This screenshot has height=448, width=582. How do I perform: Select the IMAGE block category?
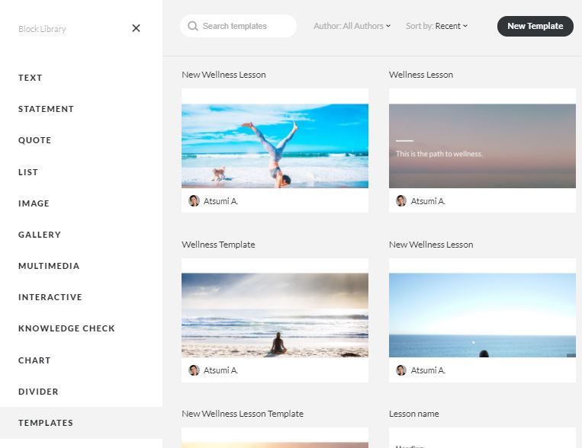click(x=34, y=203)
